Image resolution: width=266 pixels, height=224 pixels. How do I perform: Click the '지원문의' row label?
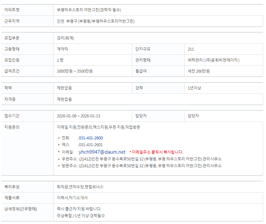point(12,127)
